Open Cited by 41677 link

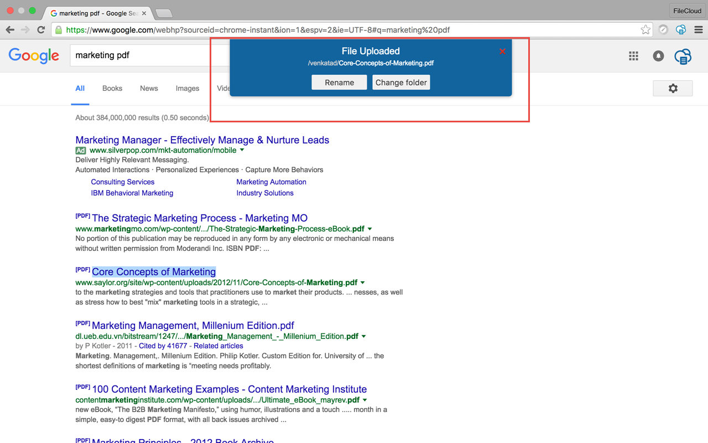point(163,346)
